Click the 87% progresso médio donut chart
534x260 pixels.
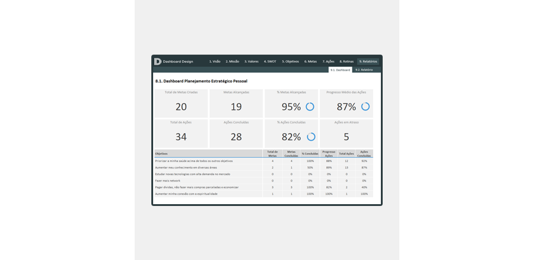365,107
